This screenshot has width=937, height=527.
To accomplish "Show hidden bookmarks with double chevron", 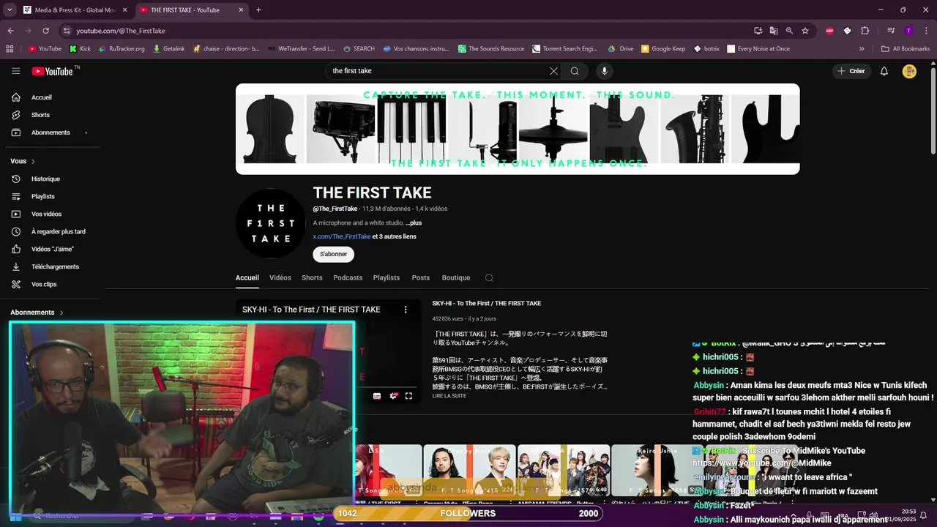I will click(862, 49).
